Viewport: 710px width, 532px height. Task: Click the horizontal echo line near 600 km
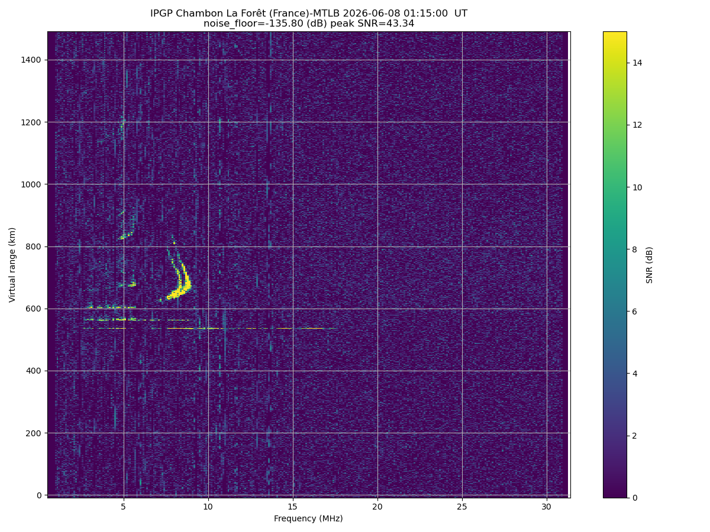pos(111,307)
